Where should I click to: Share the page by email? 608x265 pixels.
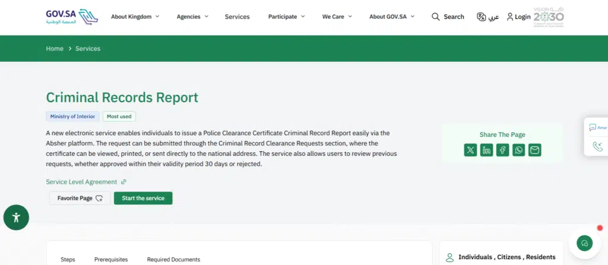point(535,150)
